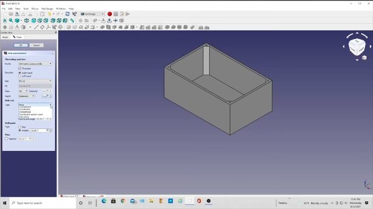Viewport: 373px width, 209px height.
Task: Open the Edit menu
Action: coord(10,9)
